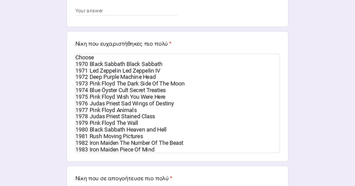The image size is (355, 186).
Task: Select 1970 Black Sabbath Black Sabbath option
Action: (119, 64)
